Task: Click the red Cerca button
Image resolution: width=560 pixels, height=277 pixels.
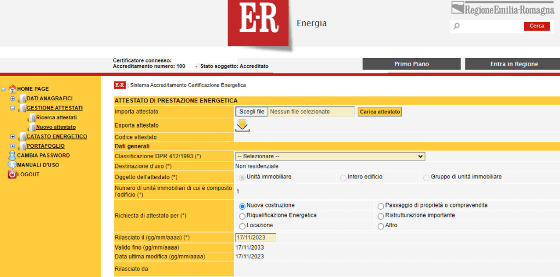Action: [537, 26]
